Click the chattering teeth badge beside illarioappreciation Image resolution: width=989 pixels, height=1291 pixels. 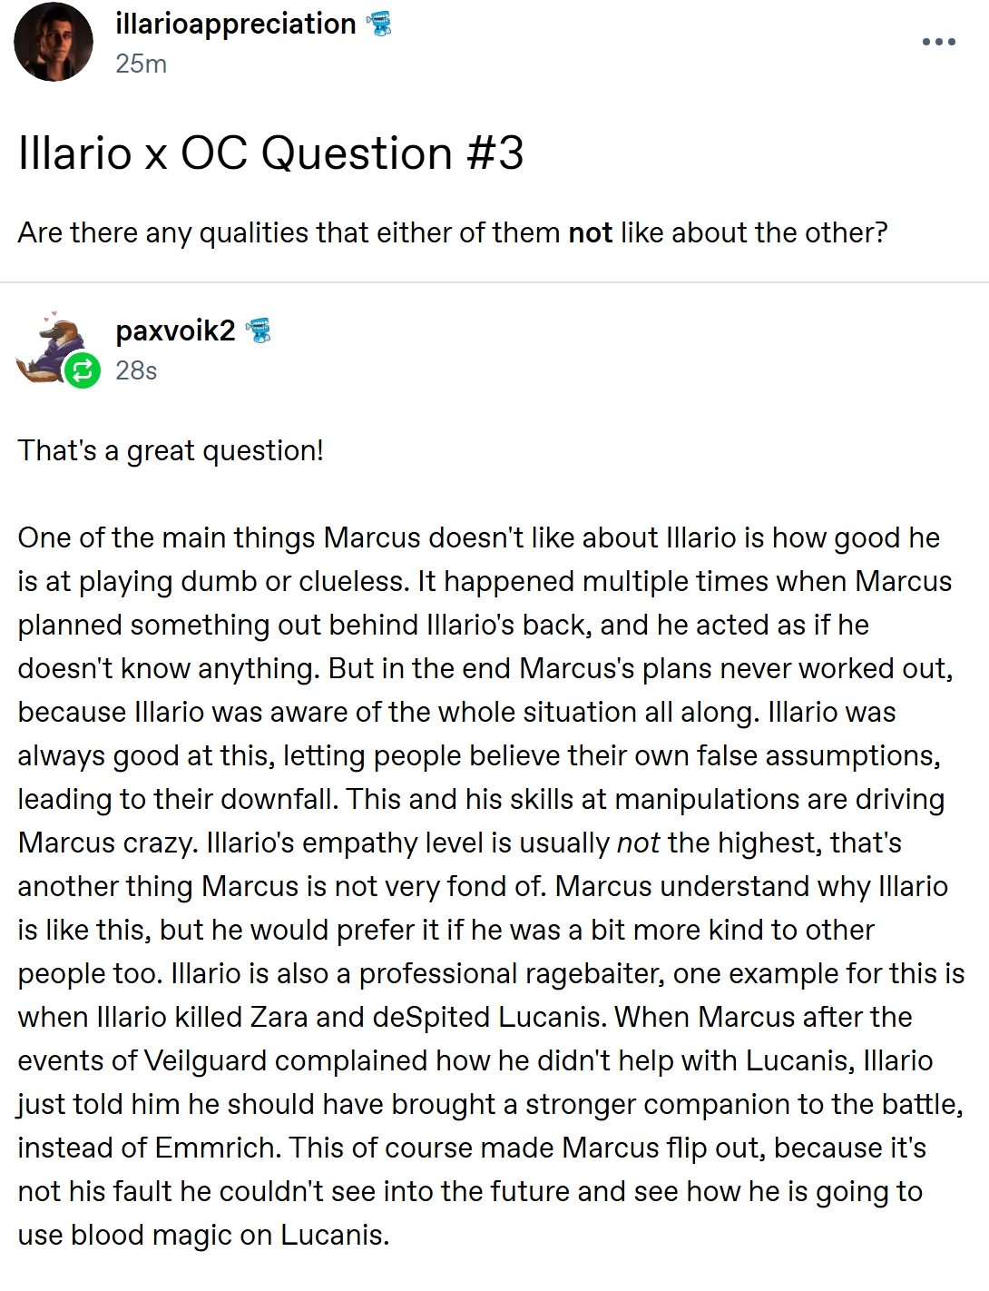(x=378, y=25)
